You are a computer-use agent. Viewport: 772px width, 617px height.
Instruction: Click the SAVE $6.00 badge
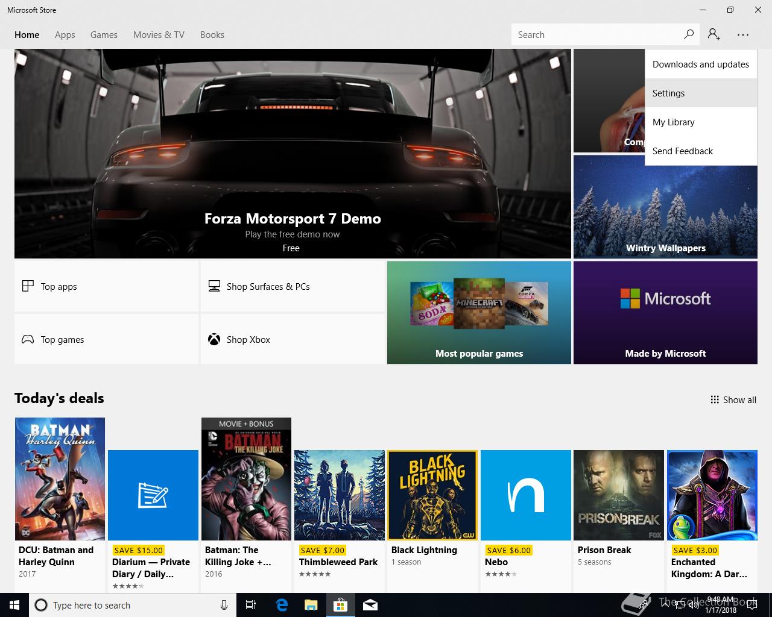pos(508,550)
